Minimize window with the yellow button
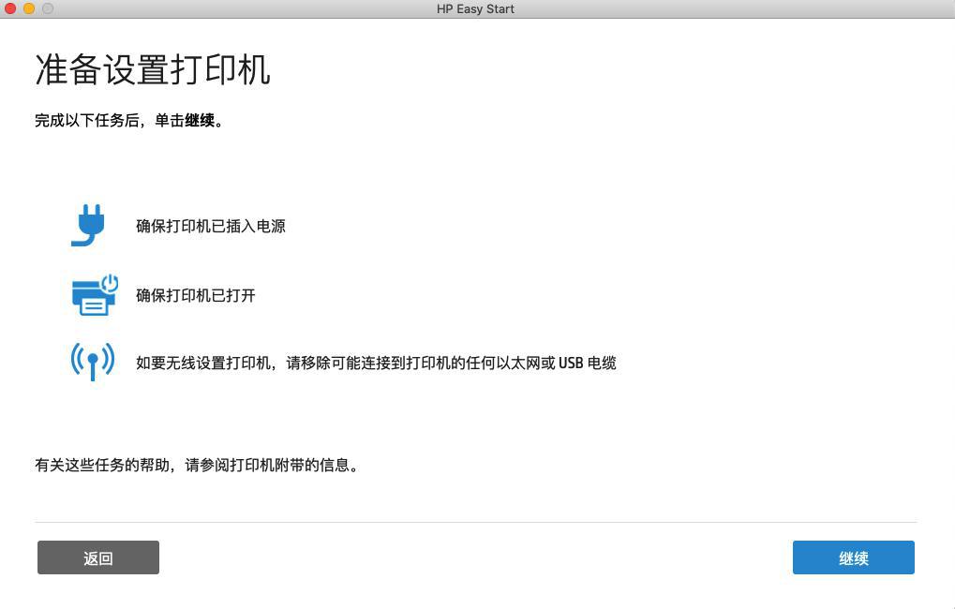The width and height of the screenshot is (955, 609). point(29,8)
